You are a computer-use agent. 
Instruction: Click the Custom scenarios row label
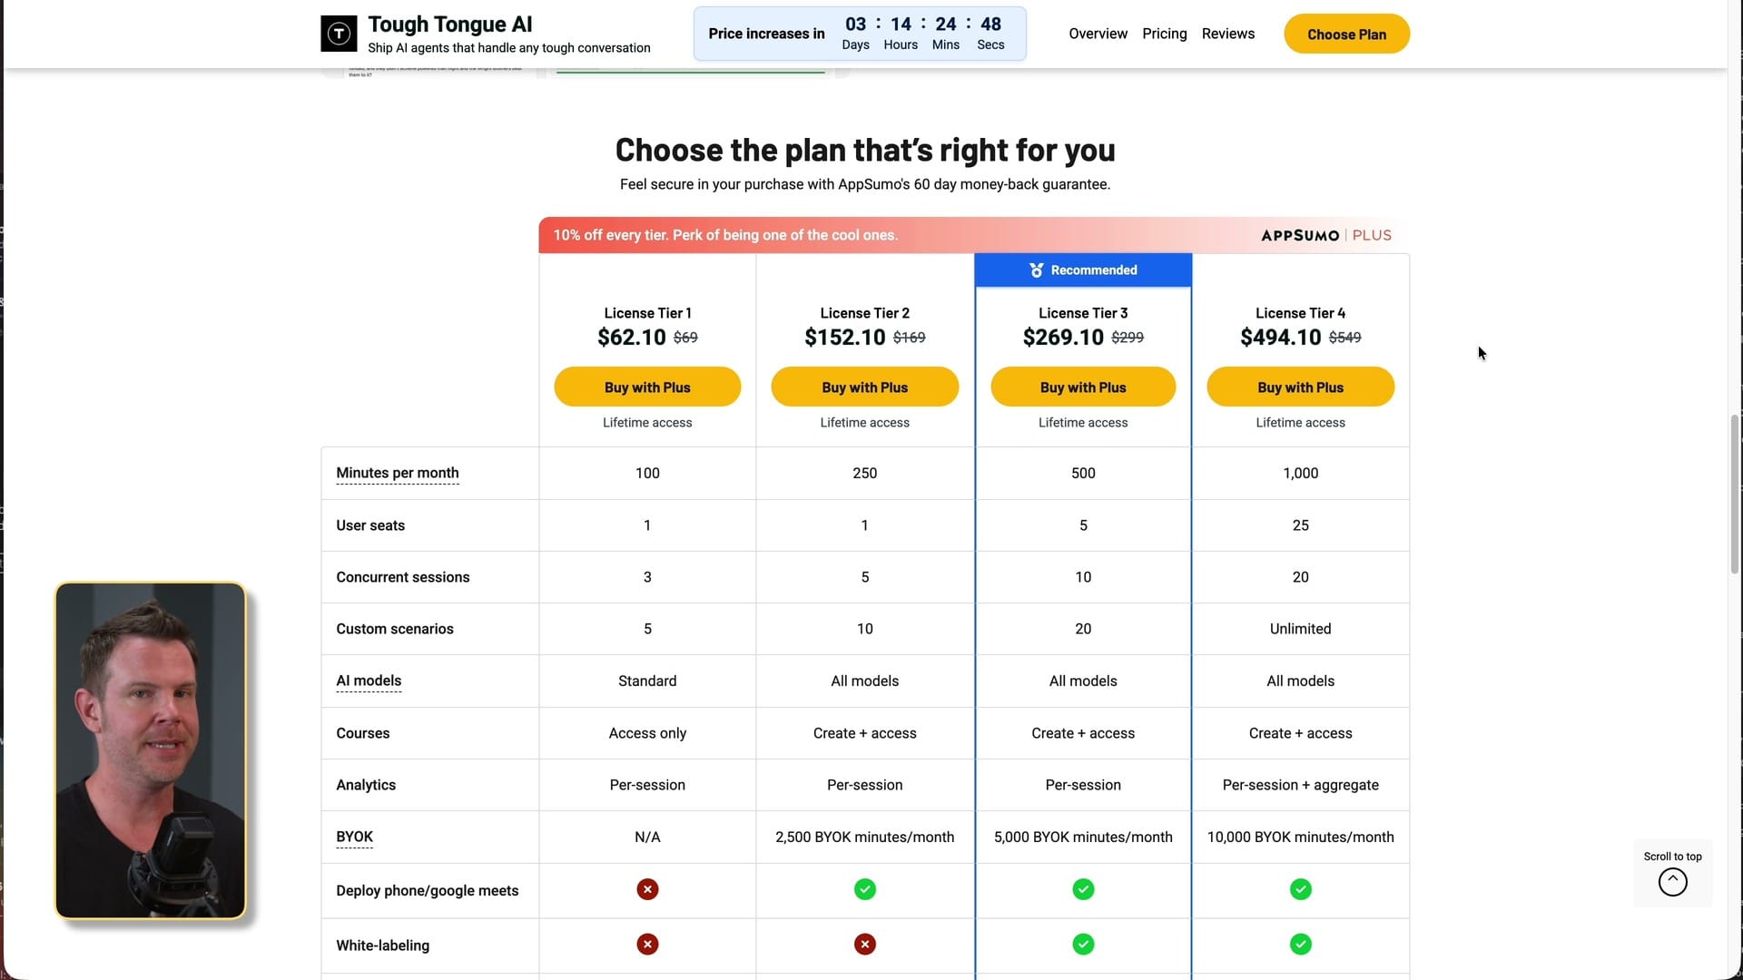coord(395,629)
